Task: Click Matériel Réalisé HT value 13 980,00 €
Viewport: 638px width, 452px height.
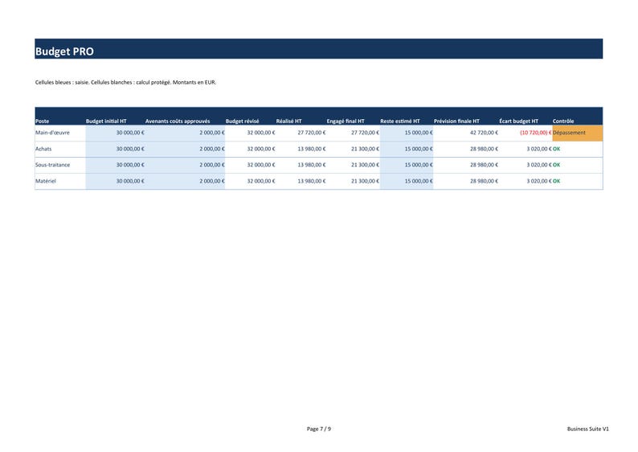Action: click(312, 181)
